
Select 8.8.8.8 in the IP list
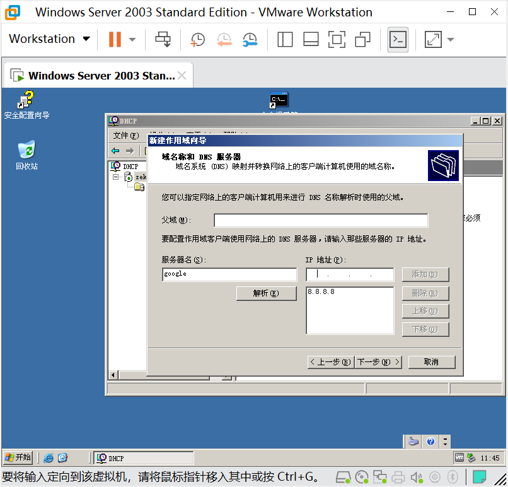(x=321, y=291)
